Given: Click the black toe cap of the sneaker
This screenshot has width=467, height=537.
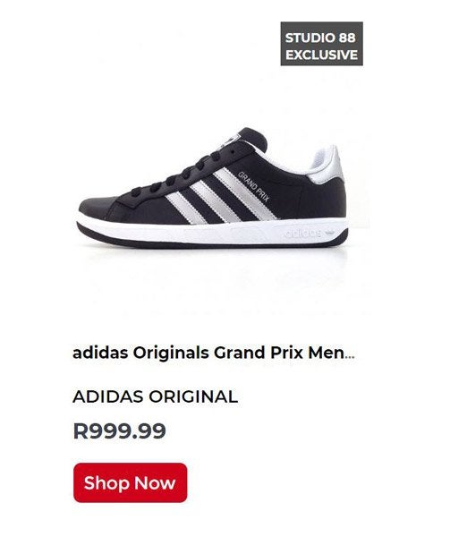Looking at the screenshot, I should (x=98, y=206).
